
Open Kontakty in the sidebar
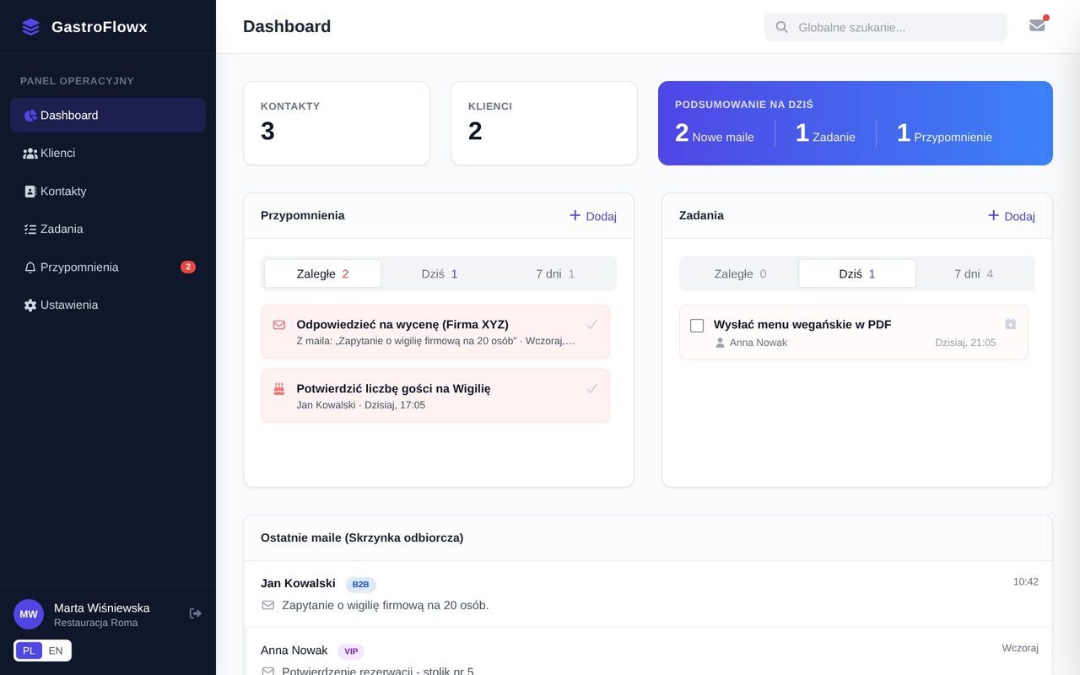(x=108, y=192)
